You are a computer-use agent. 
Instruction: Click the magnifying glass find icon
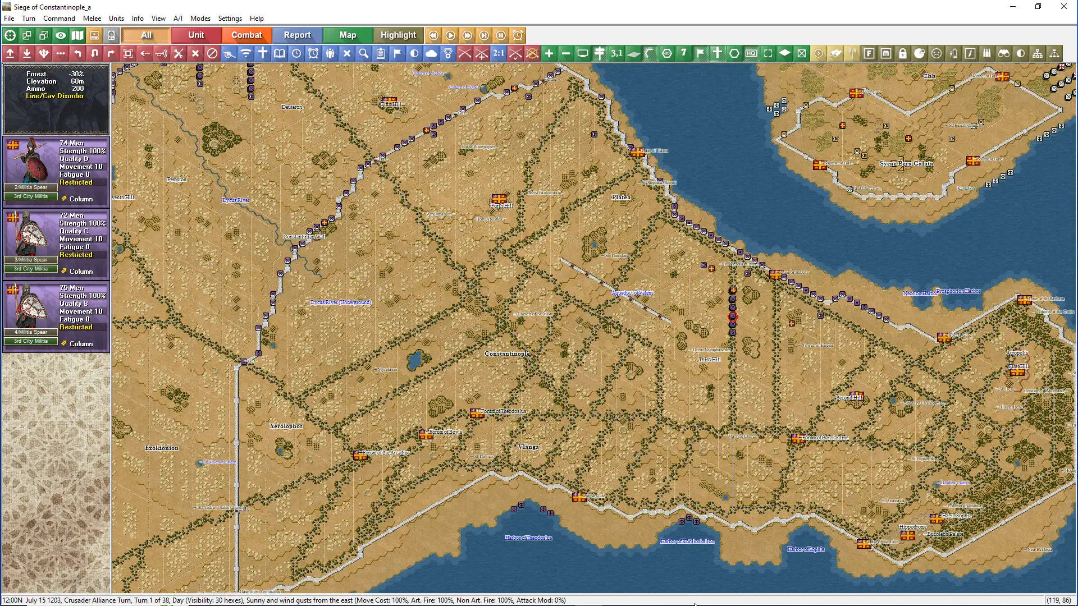coord(364,53)
